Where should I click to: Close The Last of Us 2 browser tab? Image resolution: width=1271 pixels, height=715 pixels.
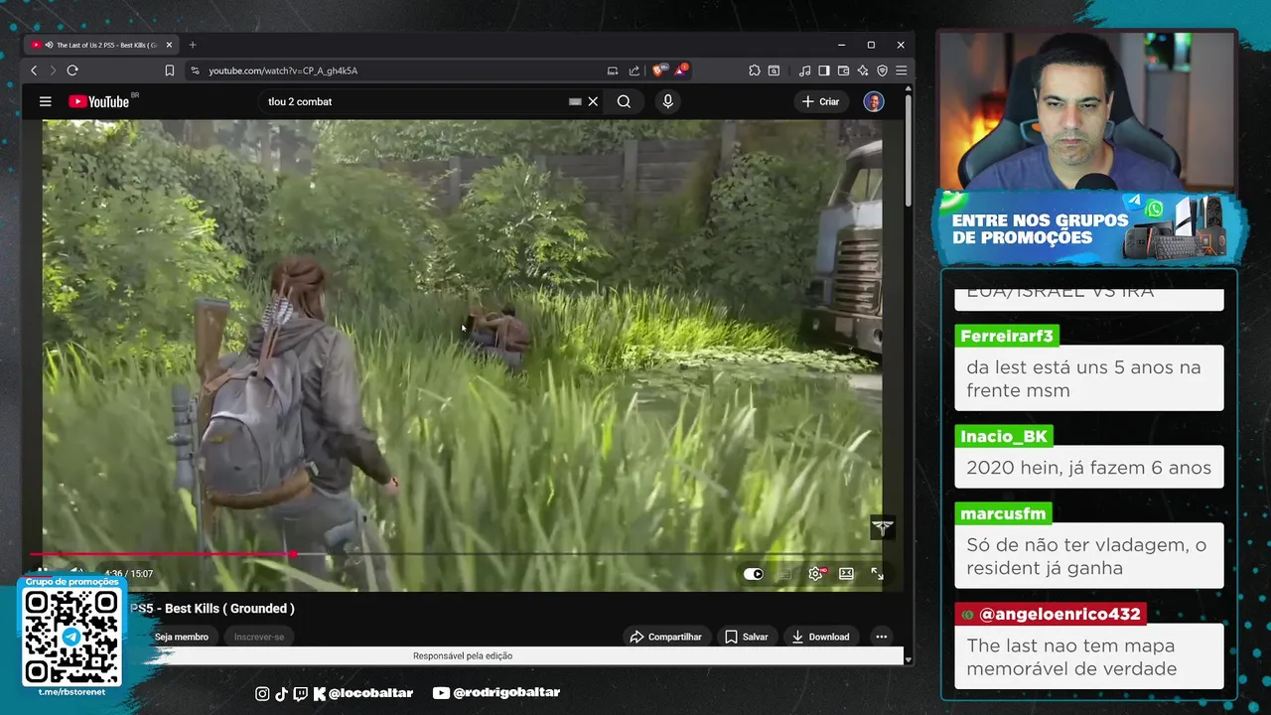[169, 45]
